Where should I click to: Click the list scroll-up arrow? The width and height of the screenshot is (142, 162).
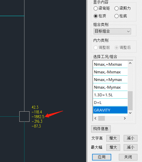[x=130, y=63]
